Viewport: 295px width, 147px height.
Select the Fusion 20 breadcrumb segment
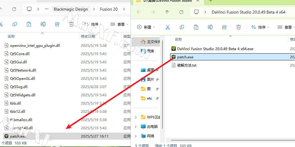pyautogui.click(x=109, y=9)
